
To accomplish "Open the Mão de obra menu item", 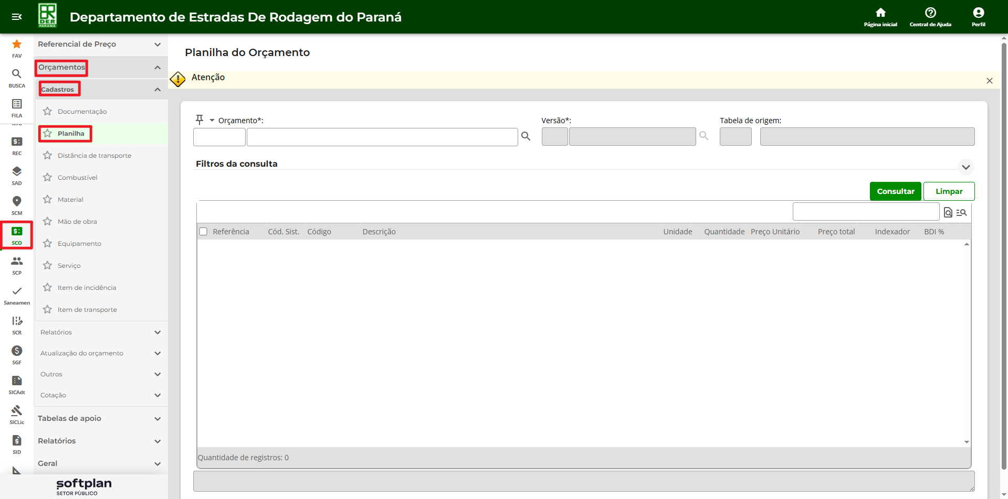I will click(x=77, y=222).
